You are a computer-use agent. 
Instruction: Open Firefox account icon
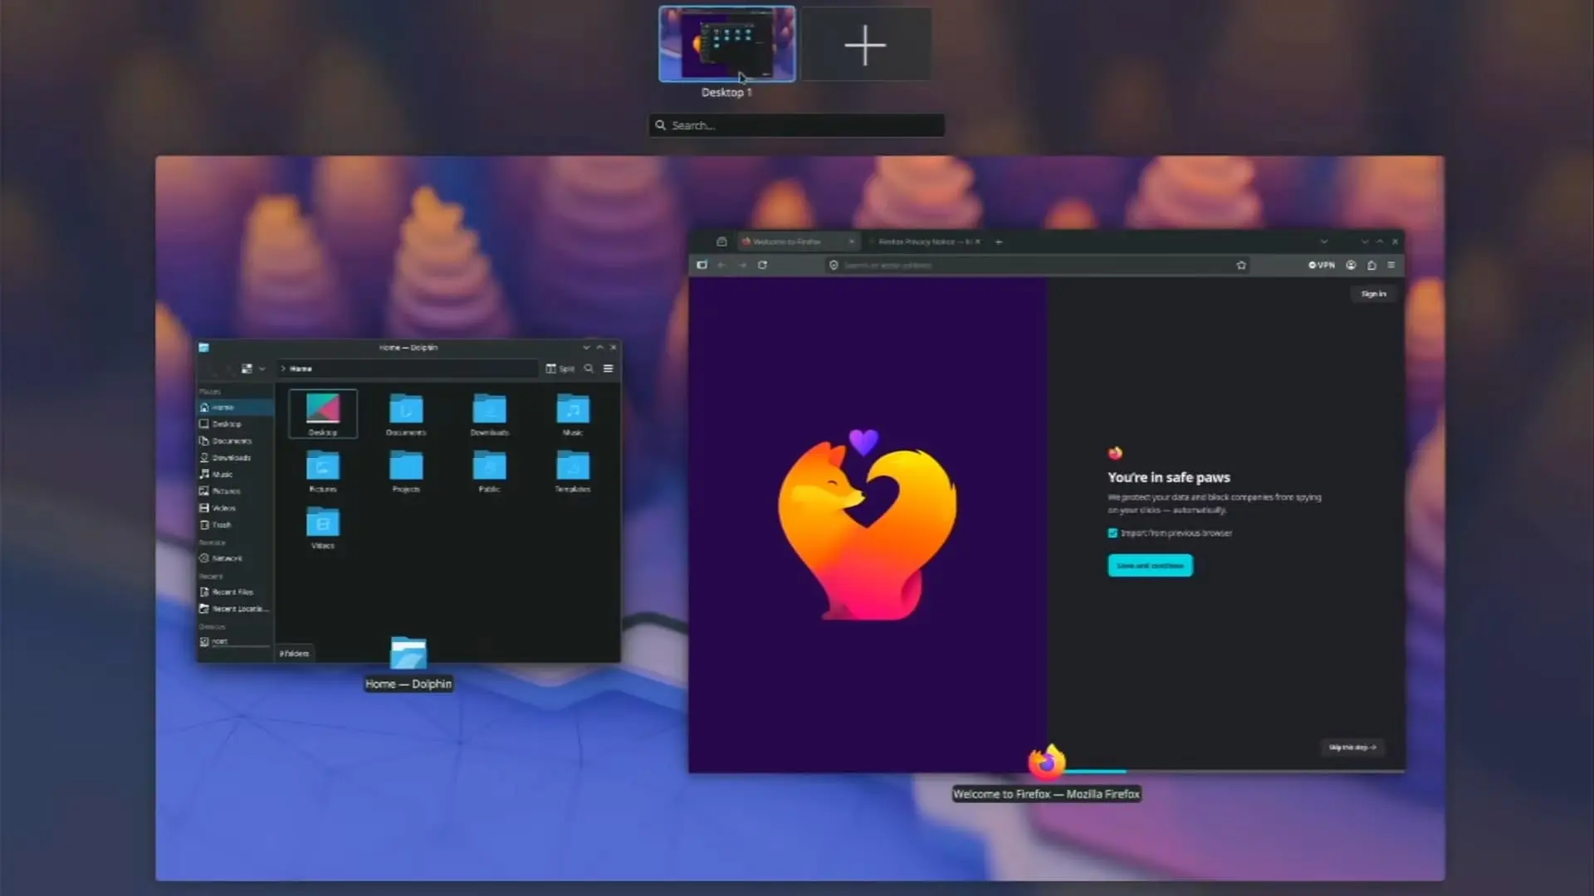(1351, 265)
